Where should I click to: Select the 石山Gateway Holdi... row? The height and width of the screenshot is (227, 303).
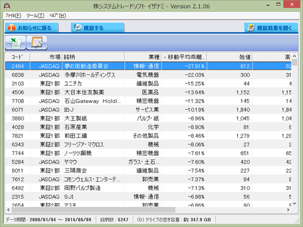click(148, 101)
